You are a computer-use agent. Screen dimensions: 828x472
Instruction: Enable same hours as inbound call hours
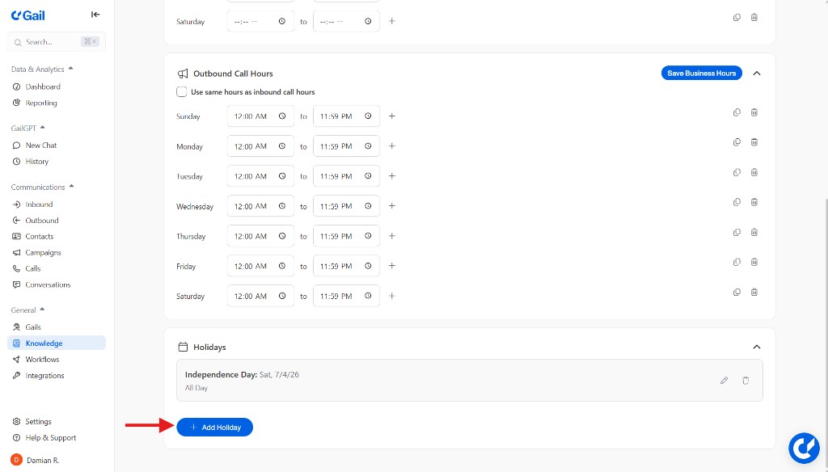[x=182, y=92]
